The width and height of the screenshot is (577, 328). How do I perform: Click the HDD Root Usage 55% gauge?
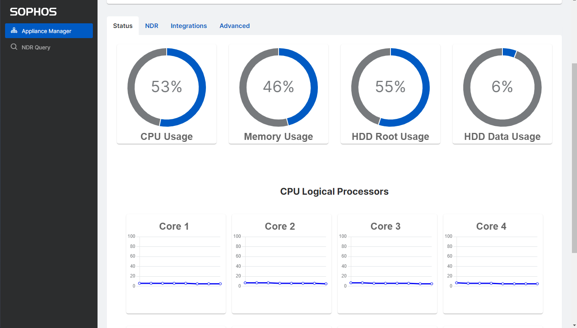[390, 87]
